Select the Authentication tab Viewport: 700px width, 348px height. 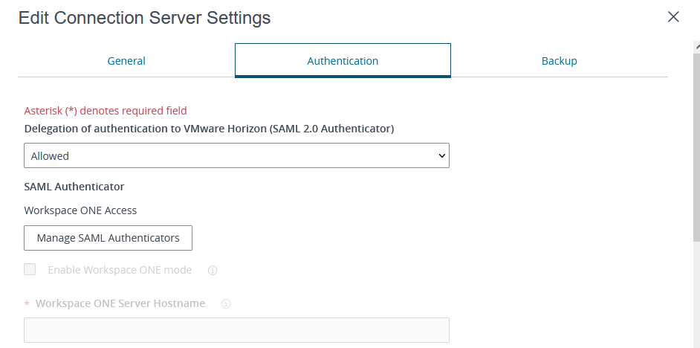343,61
